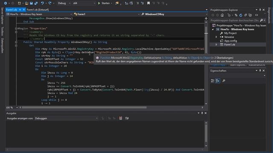The image size is (273, 153).
Task: Click the pending changes filter icon in Projektmappen-Explorer
Action: pos(229,15)
